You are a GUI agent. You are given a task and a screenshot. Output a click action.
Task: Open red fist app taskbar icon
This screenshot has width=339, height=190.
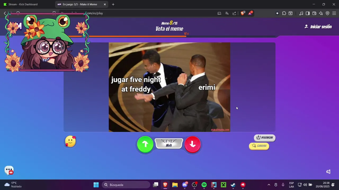[243, 185]
